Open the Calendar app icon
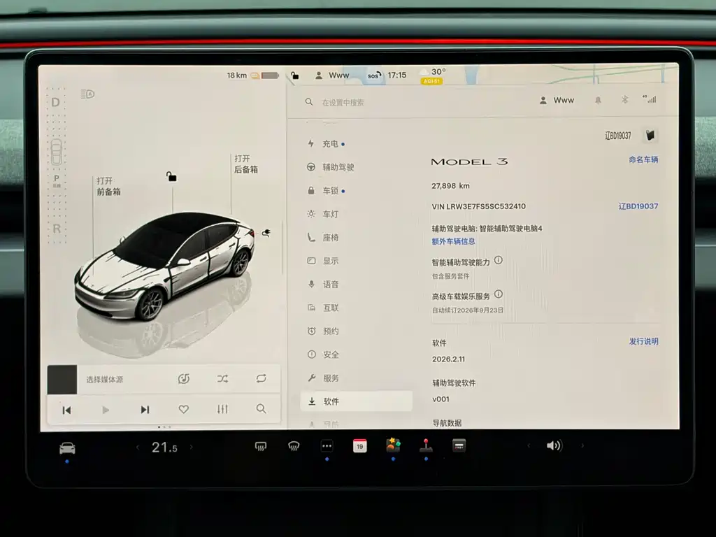This screenshot has height=537, width=716. pyautogui.click(x=360, y=445)
